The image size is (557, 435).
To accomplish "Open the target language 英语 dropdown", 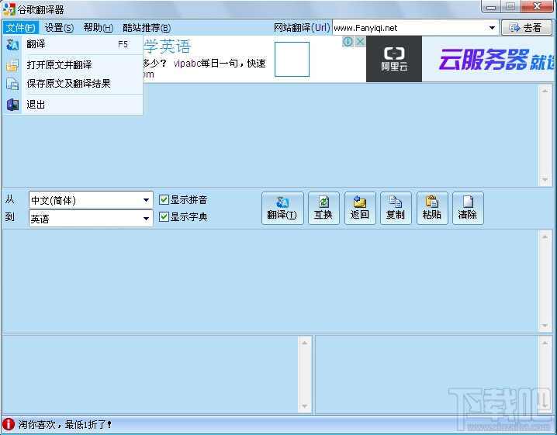I will coord(91,219).
